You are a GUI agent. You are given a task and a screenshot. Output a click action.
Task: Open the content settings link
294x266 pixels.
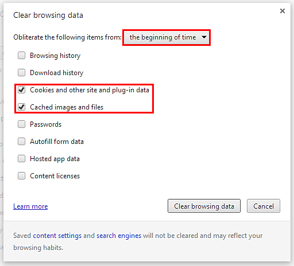tap(57, 236)
